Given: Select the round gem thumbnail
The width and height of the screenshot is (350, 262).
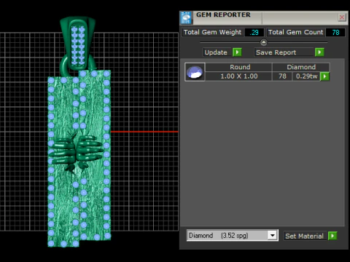Looking at the screenshot, I should point(195,72).
